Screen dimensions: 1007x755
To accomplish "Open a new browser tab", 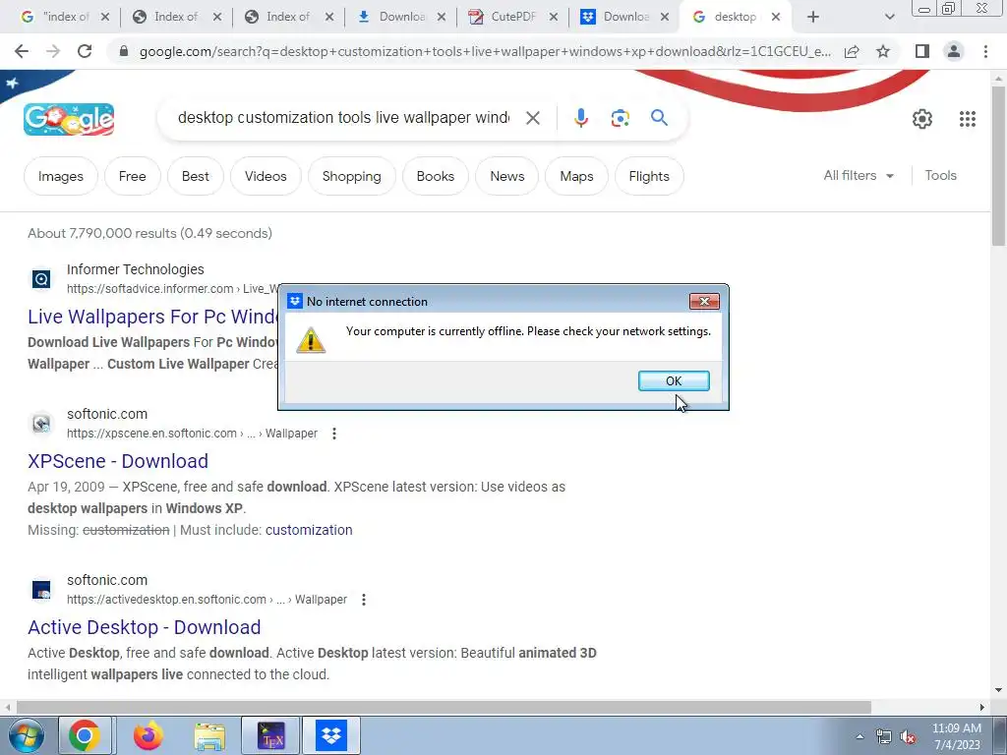I will pyautogui.click(x=813, y=17).
